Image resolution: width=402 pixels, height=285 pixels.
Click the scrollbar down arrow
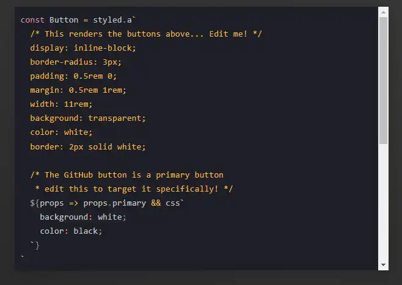[x=383, y=265]
